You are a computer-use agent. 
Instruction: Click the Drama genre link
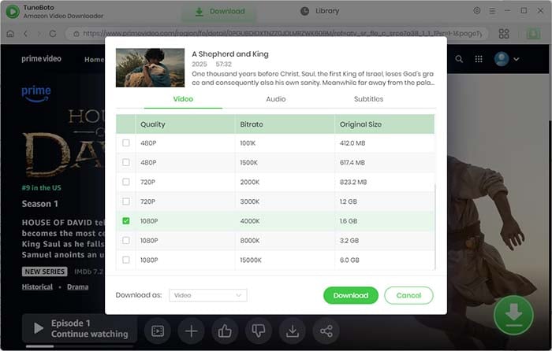78,286
